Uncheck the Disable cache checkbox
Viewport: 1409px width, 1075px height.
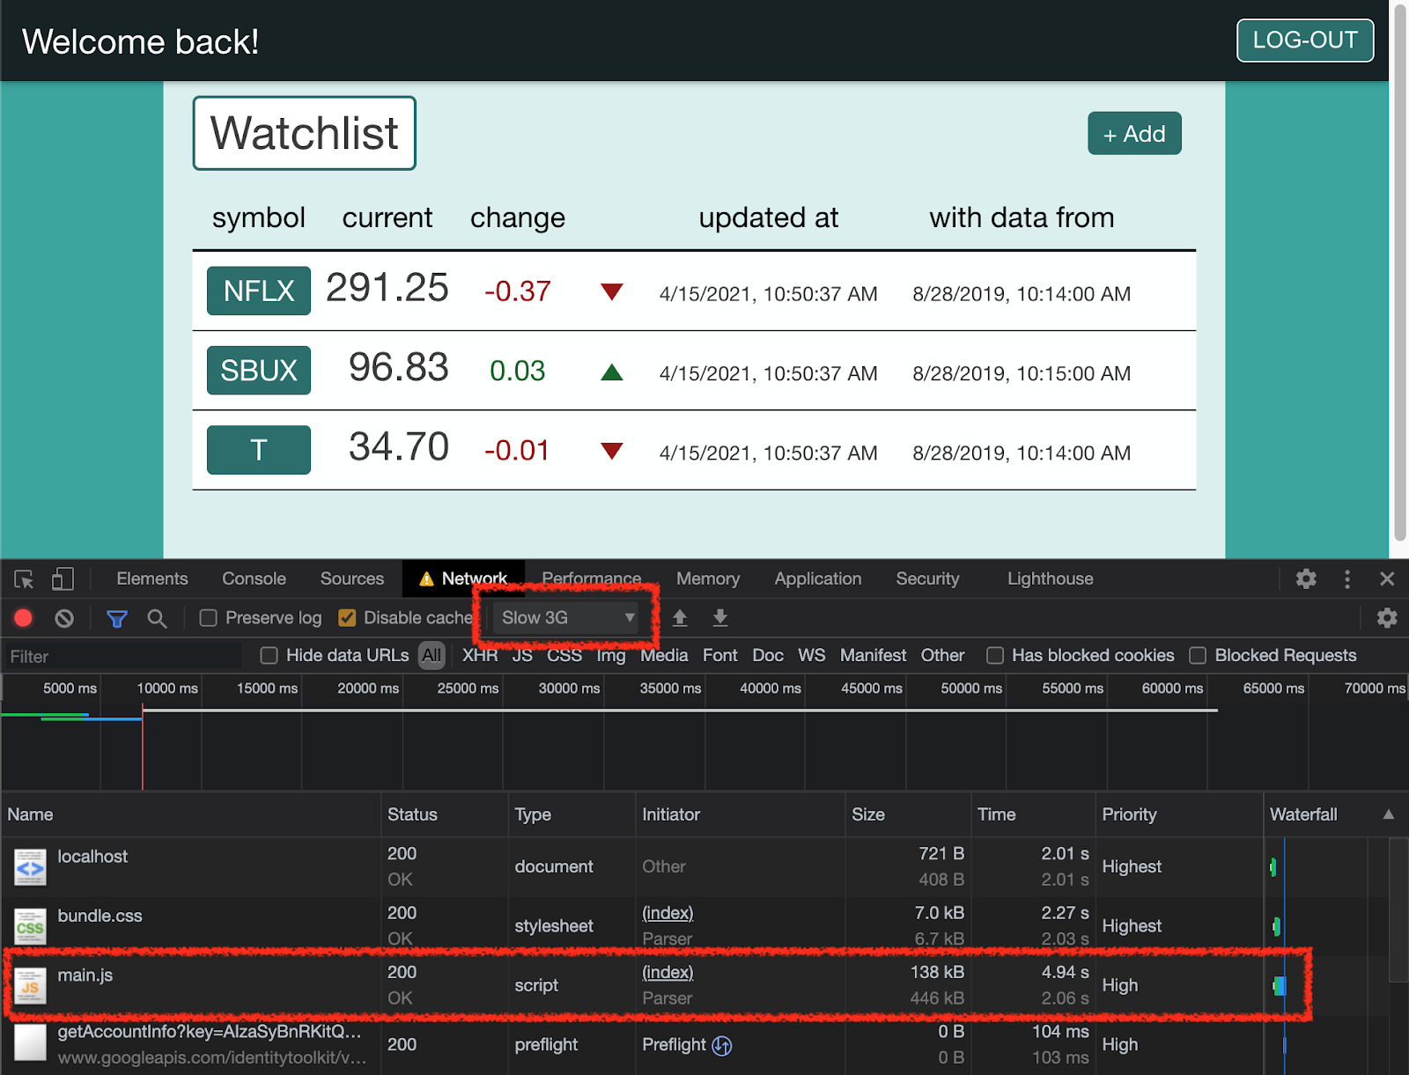coord(348,618)
